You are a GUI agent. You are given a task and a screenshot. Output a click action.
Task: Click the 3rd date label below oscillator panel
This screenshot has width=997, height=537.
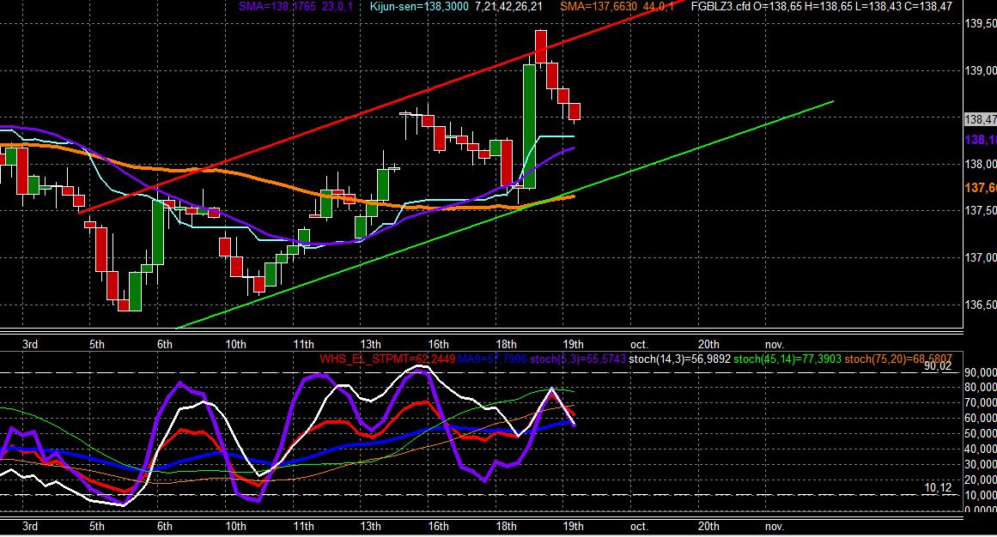pyautogui.click(x=30, y=526)
